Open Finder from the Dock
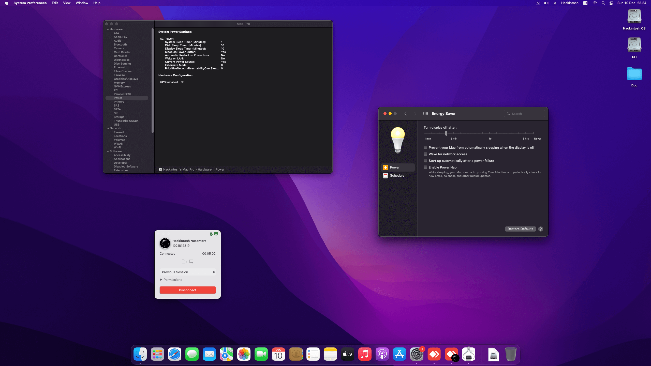Image resolution: width=651 pixels, height=366 pixels. pos(140,354)
